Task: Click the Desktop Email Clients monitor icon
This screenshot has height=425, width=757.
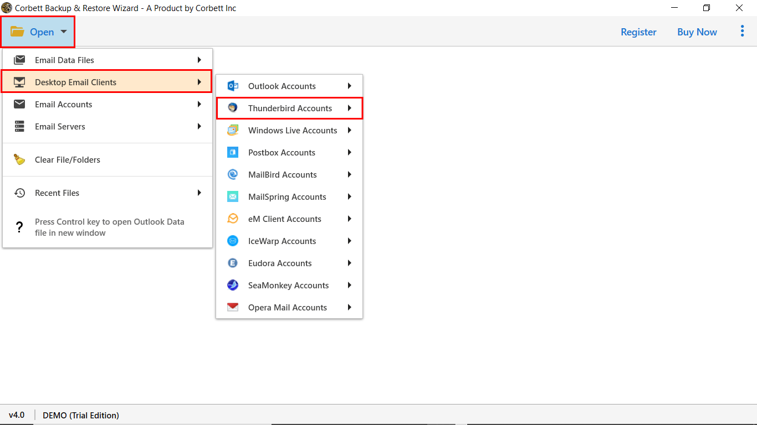Action: [19, 82]
